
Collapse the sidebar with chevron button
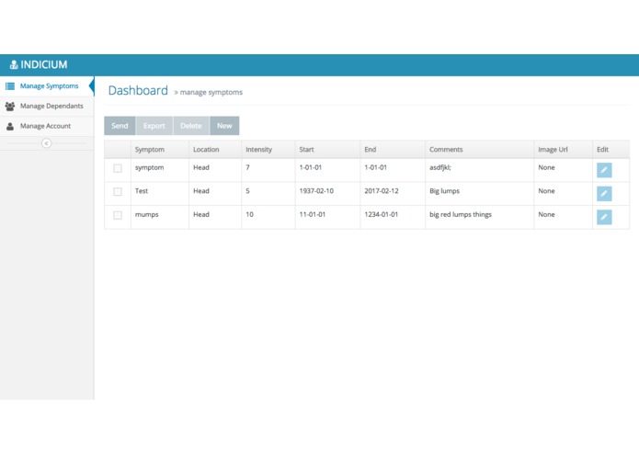[47, 143]
